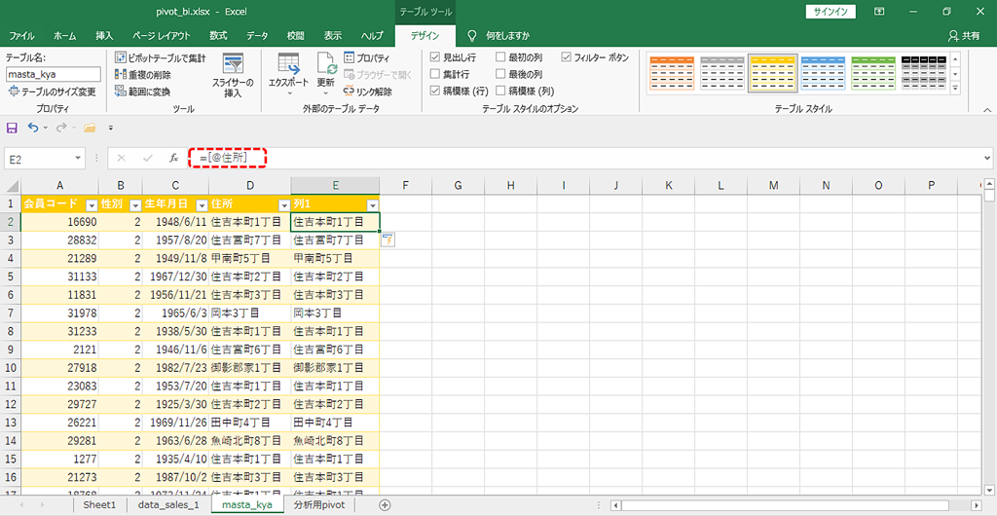Expand the formula bar

click(987, 158)
